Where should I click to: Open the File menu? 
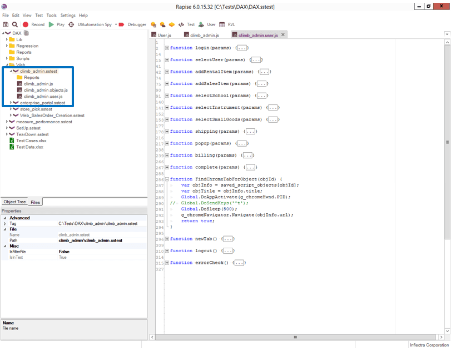[x=6, y=16]
